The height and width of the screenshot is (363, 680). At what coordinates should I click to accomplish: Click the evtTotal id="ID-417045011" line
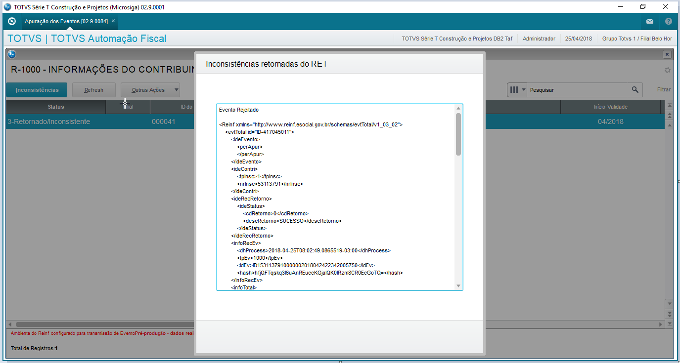[260, 132]
